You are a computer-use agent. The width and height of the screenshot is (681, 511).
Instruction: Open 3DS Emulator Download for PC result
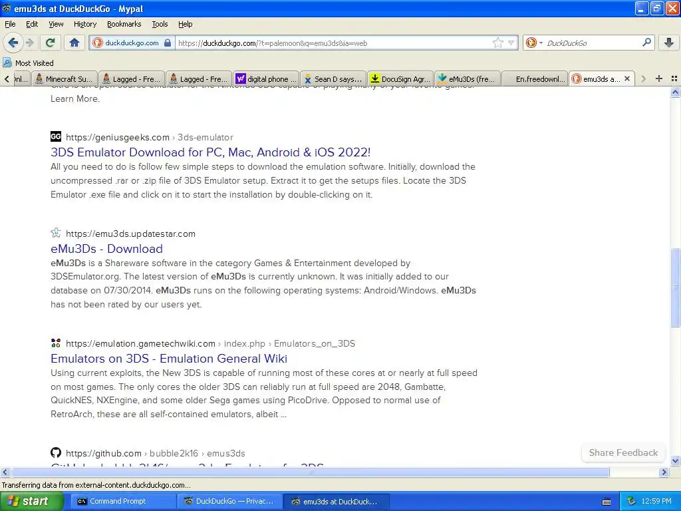(x=210, y=152)
